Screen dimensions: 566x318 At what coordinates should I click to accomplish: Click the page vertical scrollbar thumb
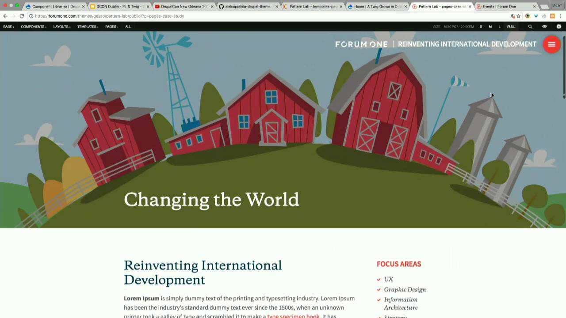(564, 66)
